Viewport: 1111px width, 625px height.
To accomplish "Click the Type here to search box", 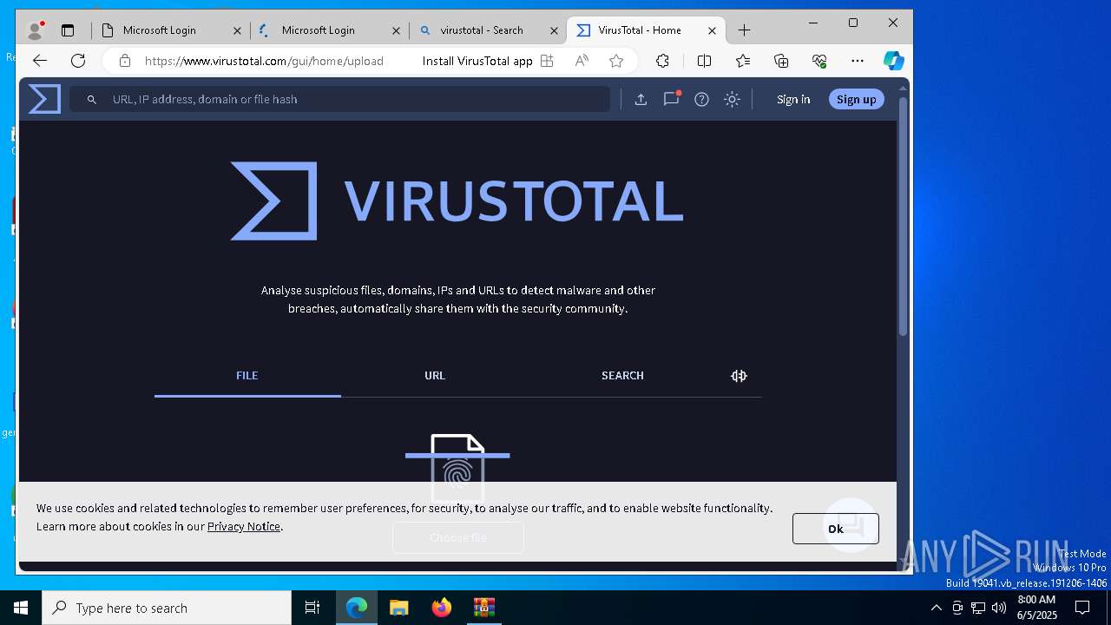I will [x=167, y=608].
